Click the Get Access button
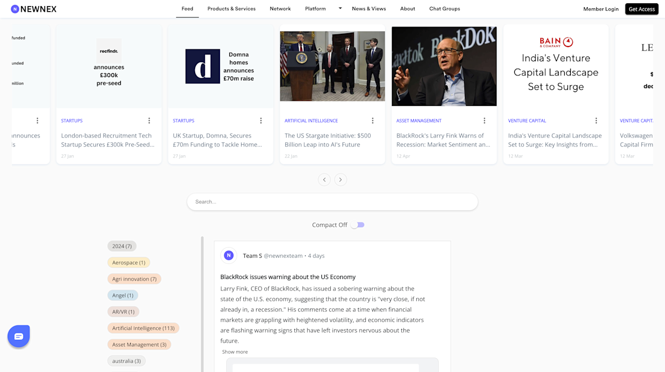 pos(642,9)
